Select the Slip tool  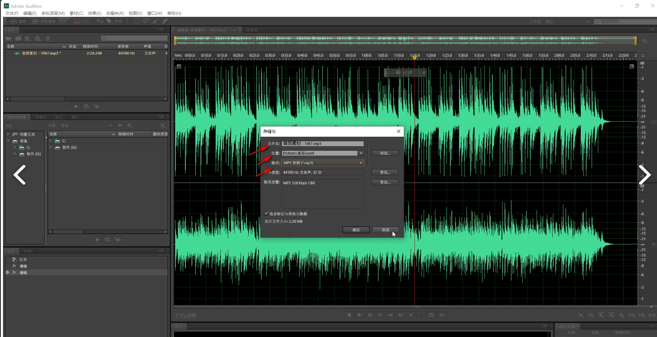coord(118,21)
